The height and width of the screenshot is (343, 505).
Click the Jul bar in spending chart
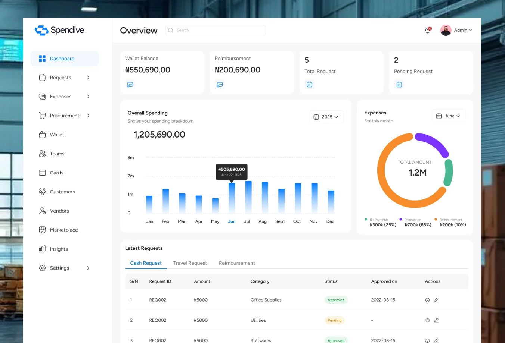(248, 197)
